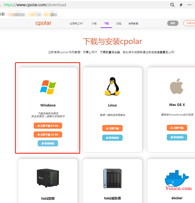Open the 使用教程 navigation item

tap(133, 24)
